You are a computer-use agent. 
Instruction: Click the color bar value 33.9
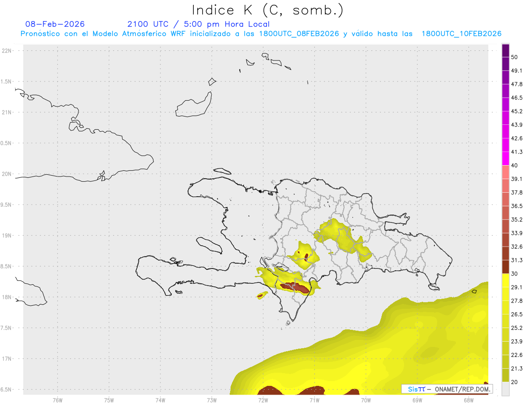pos(516,233)
